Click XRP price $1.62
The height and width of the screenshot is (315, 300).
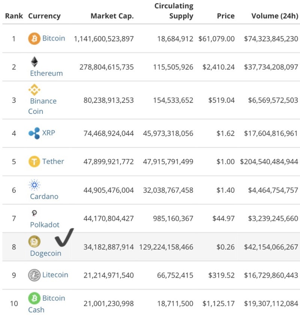(226, 133)
